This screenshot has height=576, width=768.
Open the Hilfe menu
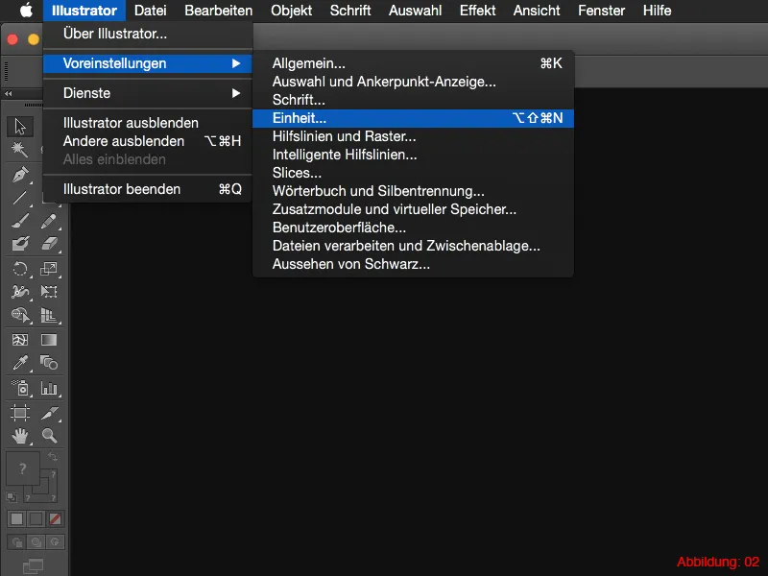coord(657,11)
